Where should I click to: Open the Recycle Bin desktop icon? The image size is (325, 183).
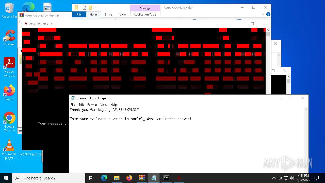9,10
